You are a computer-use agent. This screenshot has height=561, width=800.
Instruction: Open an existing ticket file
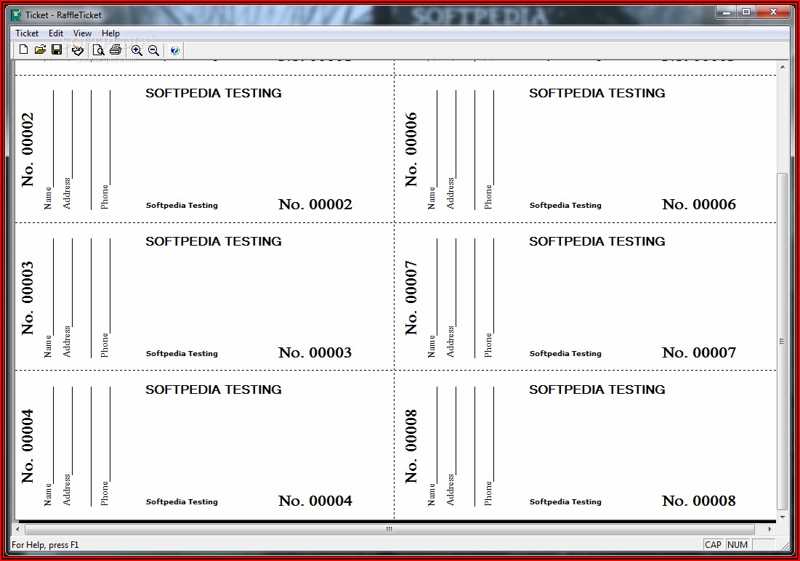(x=40, y=50)
